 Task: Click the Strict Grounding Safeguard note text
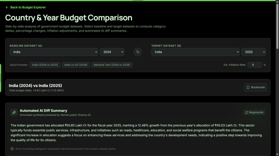tap(66, 149)
